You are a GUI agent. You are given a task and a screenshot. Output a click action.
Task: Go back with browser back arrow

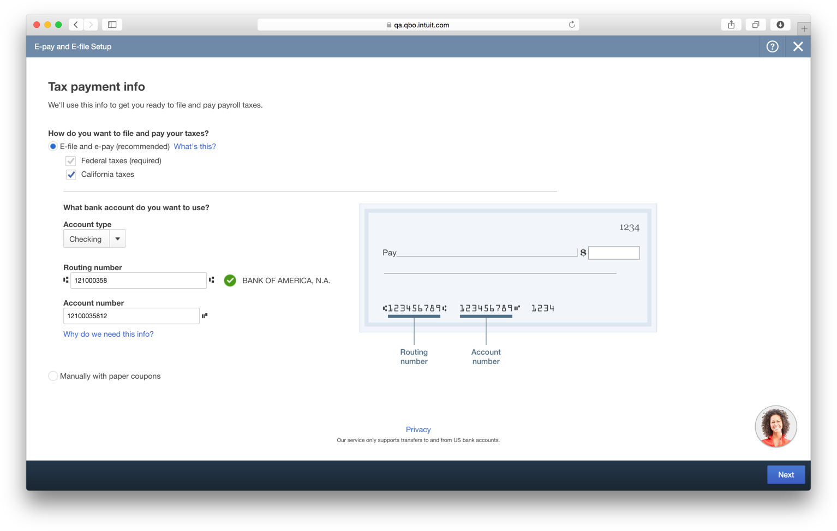[76, 25]
